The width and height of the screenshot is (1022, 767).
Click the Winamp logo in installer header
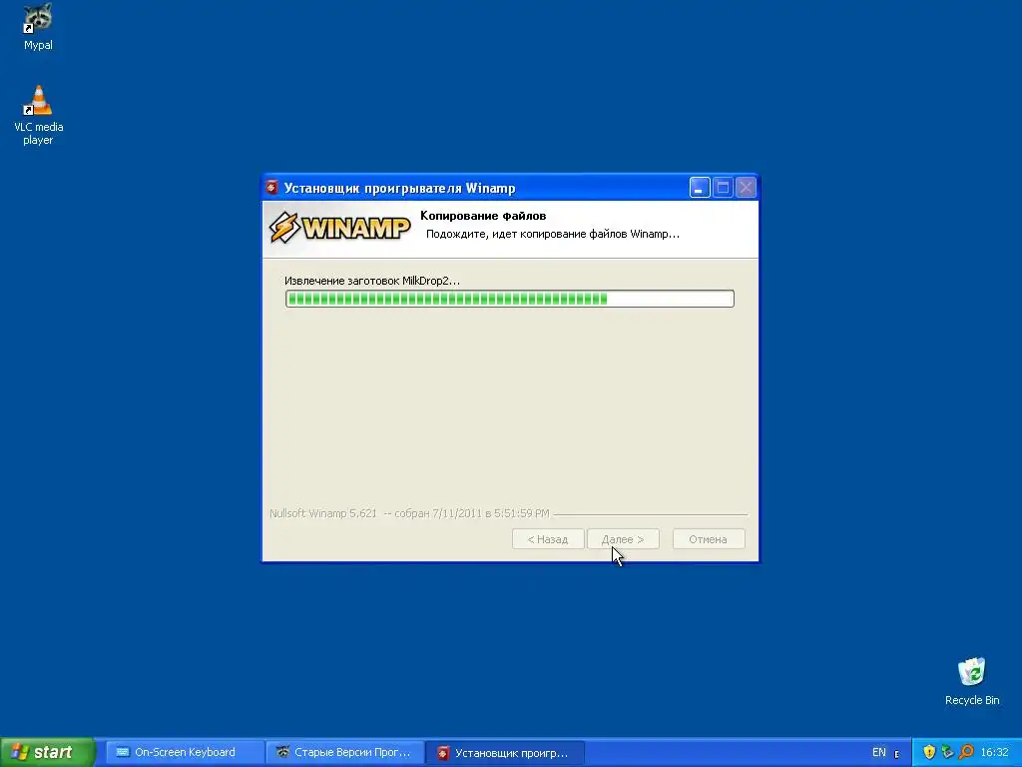tap(339, 228)
